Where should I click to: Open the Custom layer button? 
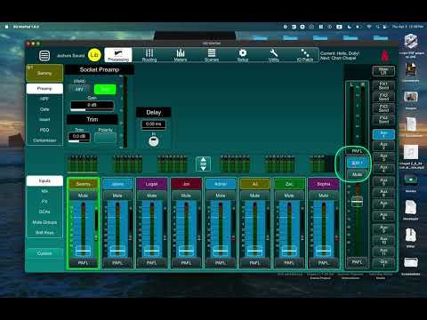[44, 253]
